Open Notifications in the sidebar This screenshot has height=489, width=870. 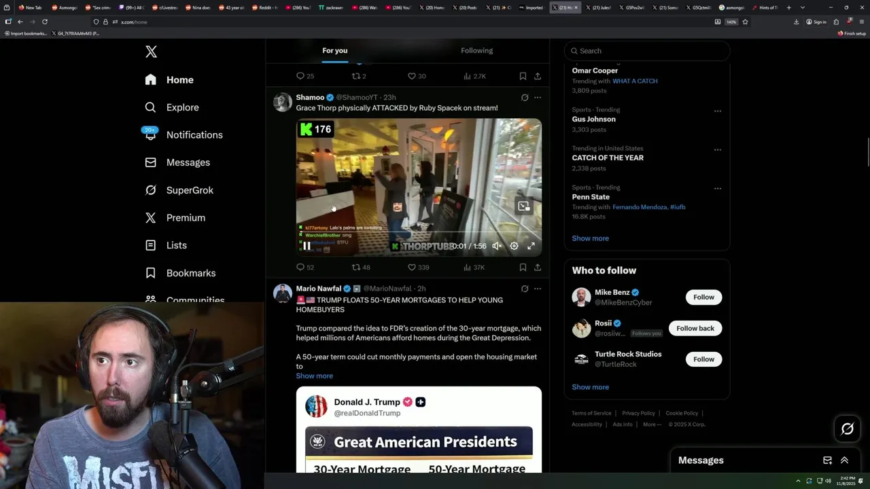(x=184, y=134)
